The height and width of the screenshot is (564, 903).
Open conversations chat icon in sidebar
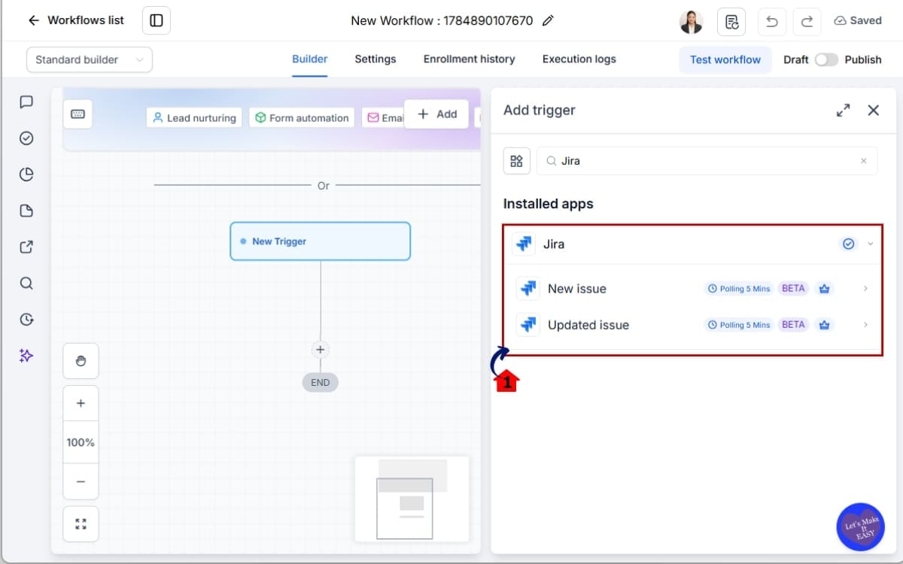pyautogui.click(x=26, y=102)
